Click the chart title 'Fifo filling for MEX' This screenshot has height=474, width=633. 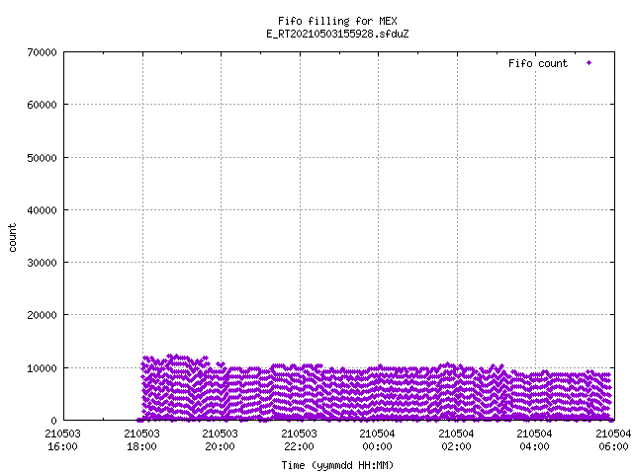tap(337, 21)
